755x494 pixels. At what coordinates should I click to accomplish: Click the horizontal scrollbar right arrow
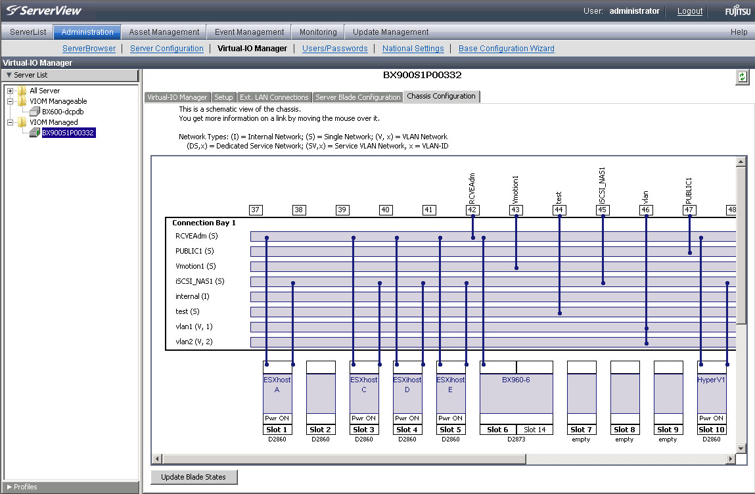731,459
